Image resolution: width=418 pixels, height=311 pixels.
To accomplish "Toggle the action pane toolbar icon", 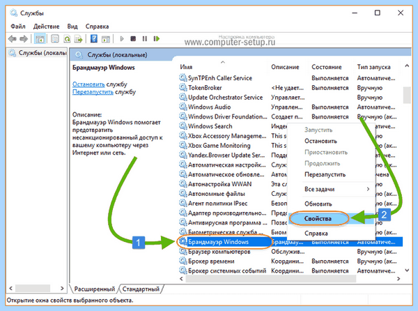I will pos(106,39).
